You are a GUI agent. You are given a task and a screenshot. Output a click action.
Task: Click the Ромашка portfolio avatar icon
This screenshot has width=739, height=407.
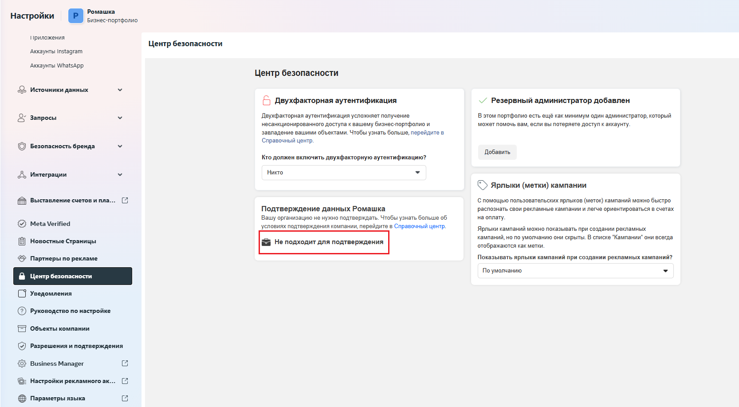point(76,16)
